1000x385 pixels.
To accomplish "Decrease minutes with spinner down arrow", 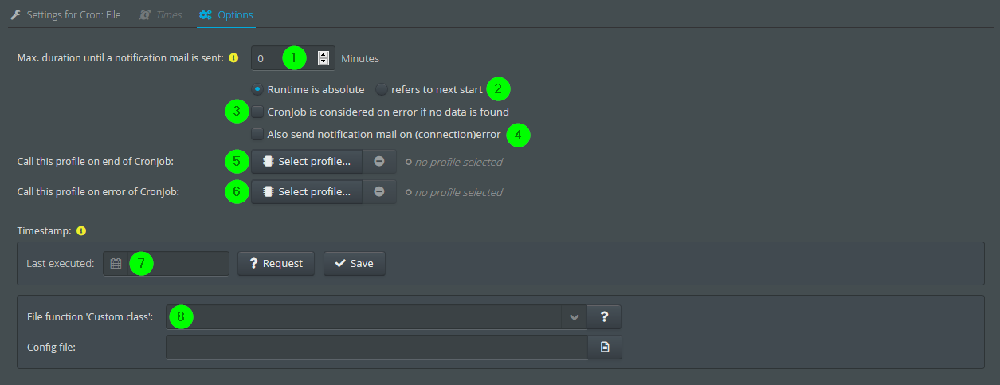I will coord(324,61).
